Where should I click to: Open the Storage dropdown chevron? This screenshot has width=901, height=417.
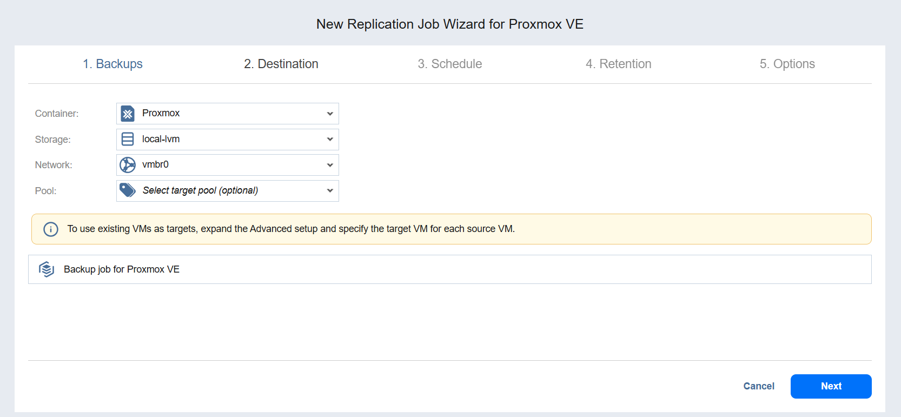(330, 140)
